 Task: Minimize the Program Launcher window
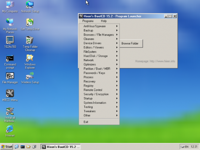click(x=166, y=16)
